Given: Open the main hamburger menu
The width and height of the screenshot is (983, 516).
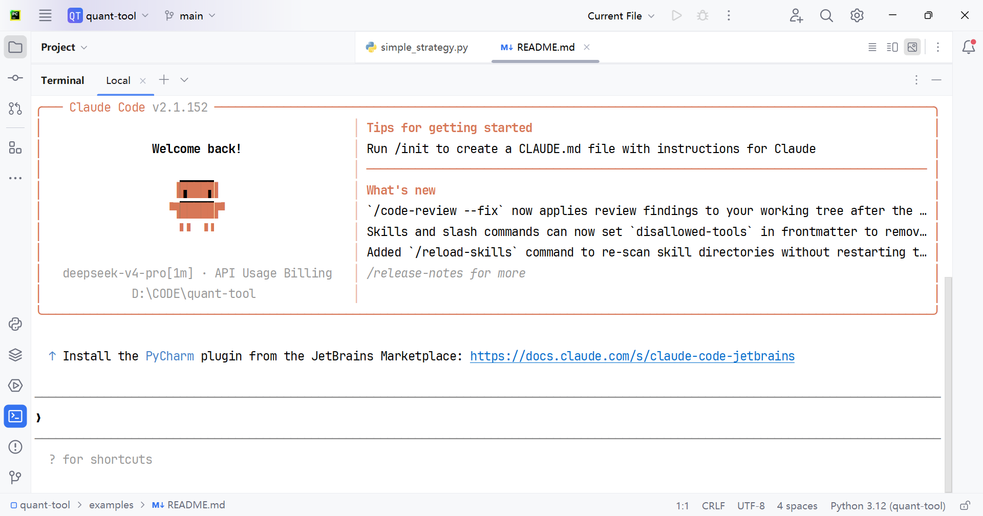Looking at the screenshot, I should 45,15.
